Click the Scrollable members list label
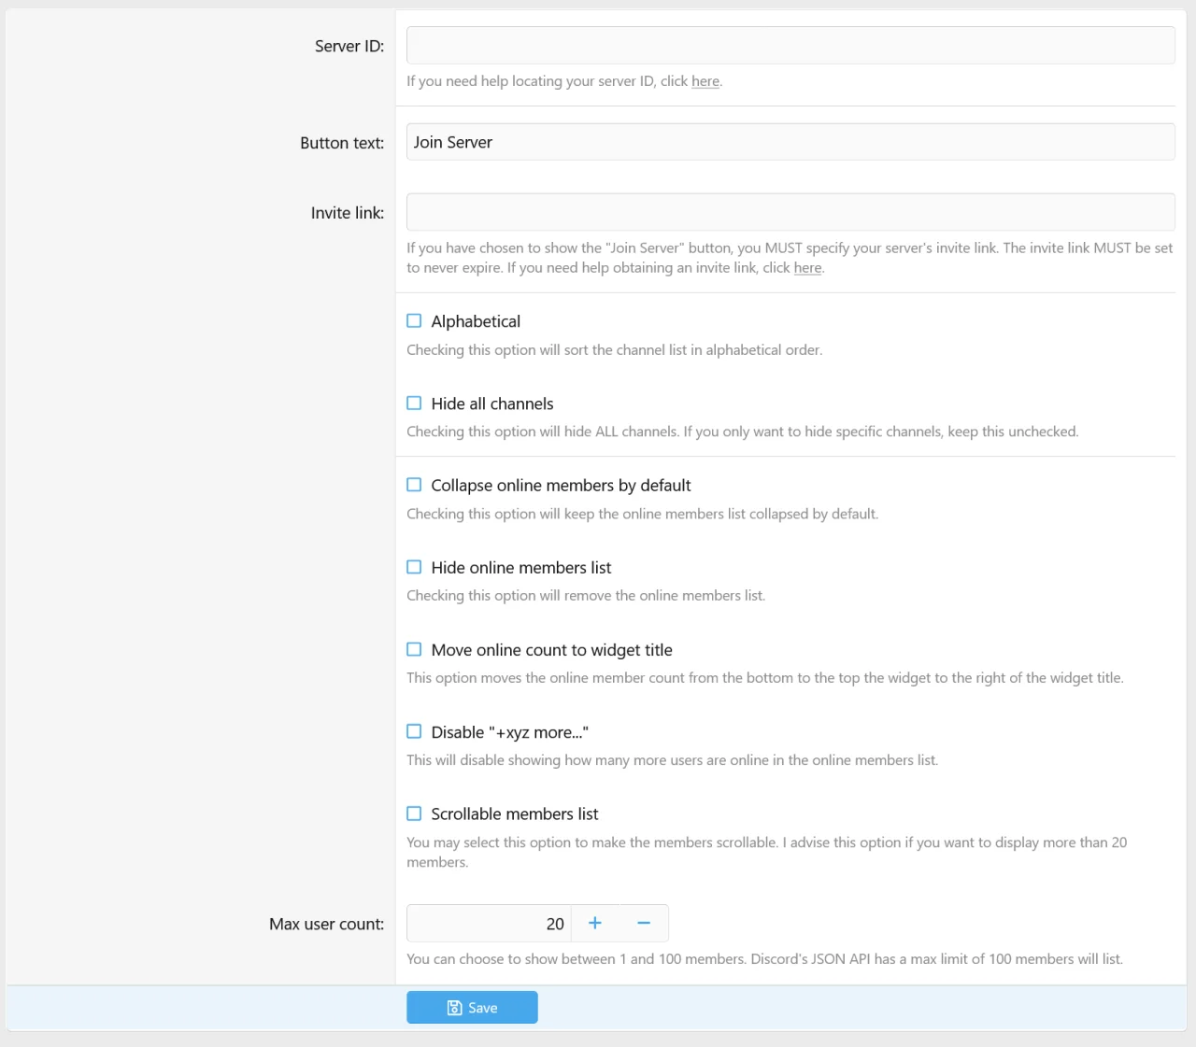The image size is (1196, 1047). (x=514, y=814)
